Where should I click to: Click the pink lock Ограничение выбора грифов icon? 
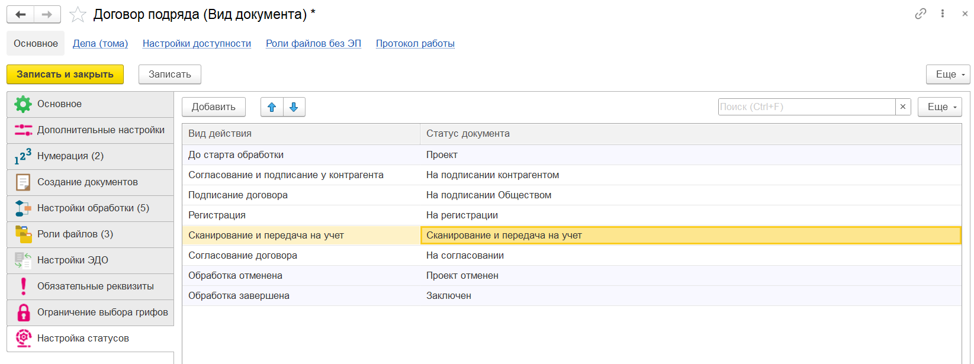tap(23, 313)
